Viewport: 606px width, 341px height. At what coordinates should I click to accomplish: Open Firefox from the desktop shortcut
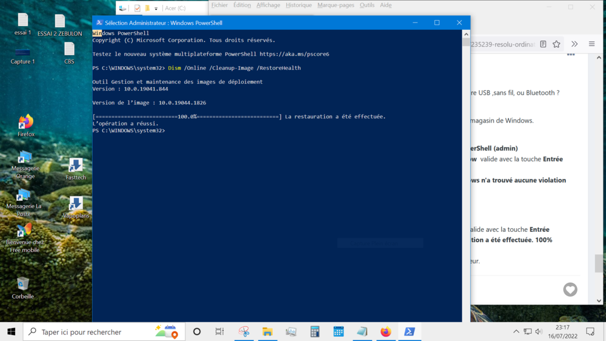pyautogui.click(x=25, y=123)
